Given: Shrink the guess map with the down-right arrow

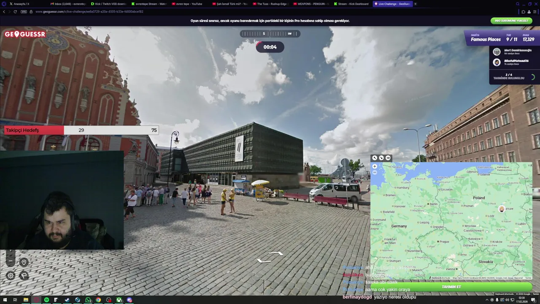Looking at the screenshot, I should [381, 158].
